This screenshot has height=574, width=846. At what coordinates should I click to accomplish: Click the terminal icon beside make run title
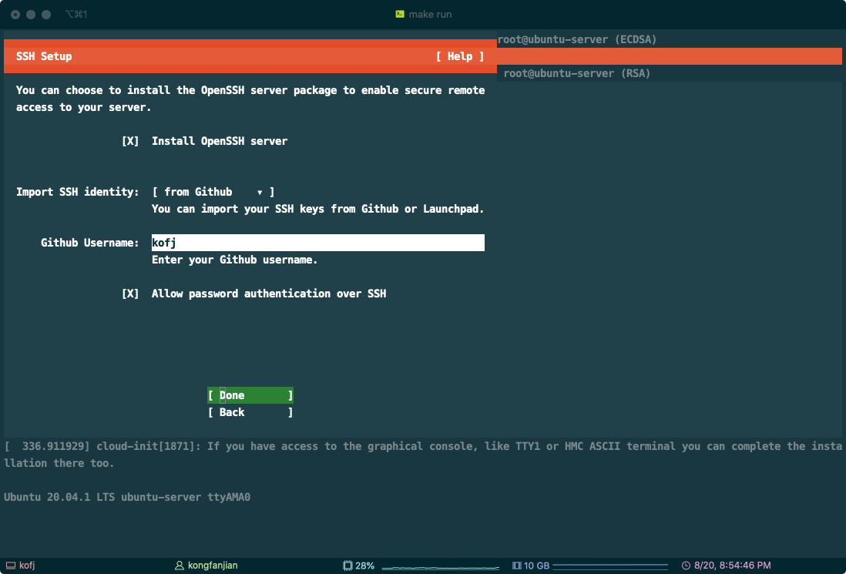pyautogui.click(x=399, y=14)
